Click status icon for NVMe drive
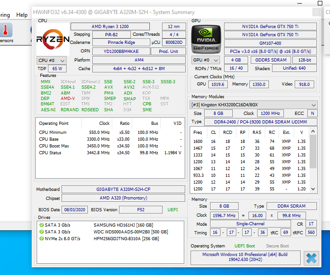The width and height of the screenshot is (330, 275). (x=42, y=239)
